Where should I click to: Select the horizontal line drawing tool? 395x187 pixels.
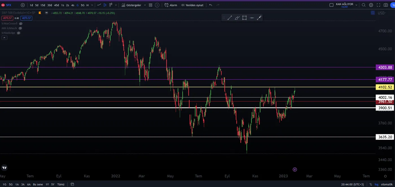252,18
